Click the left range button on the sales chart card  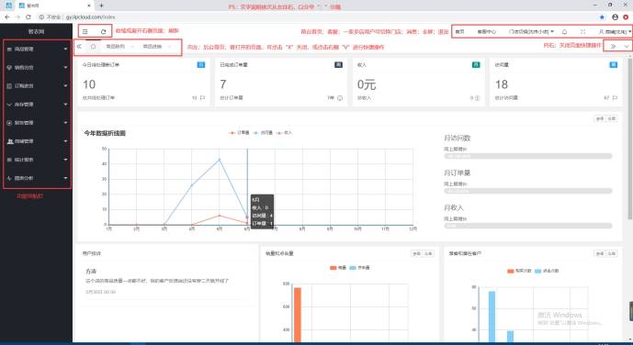coord(416,253)
